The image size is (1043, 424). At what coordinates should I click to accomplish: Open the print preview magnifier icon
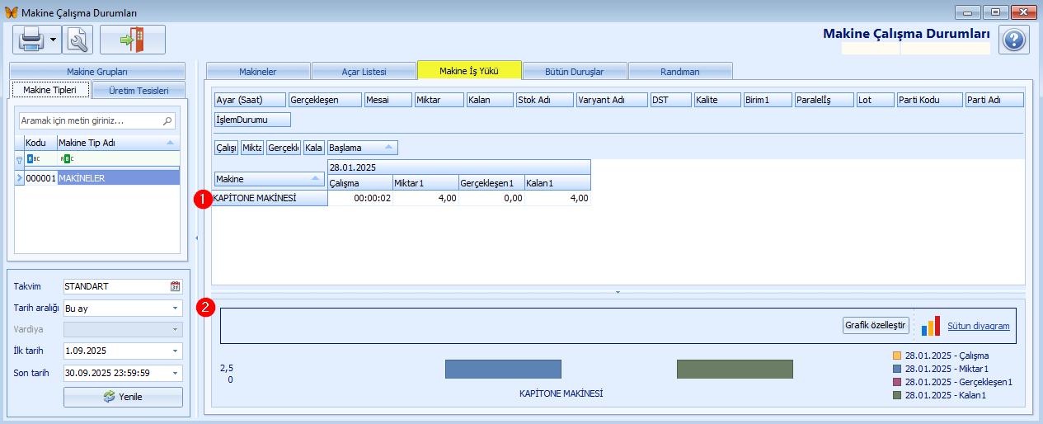pos(78,39)
